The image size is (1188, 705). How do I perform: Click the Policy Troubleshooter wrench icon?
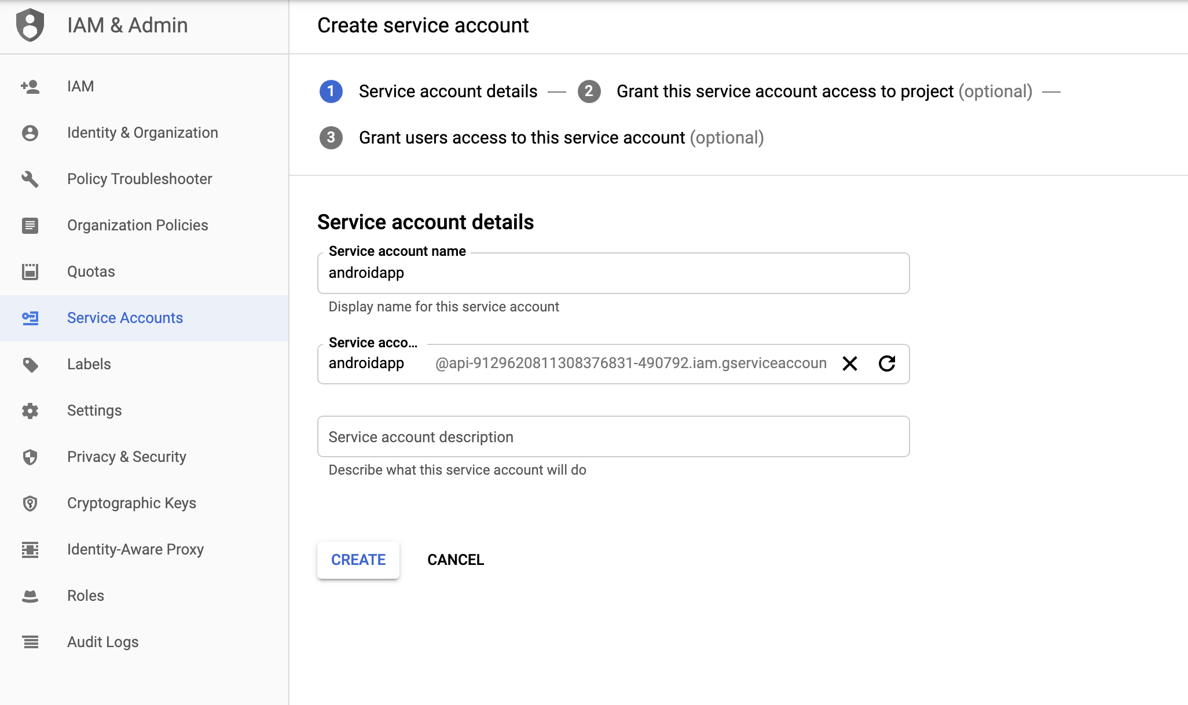[x=30, y=179]
